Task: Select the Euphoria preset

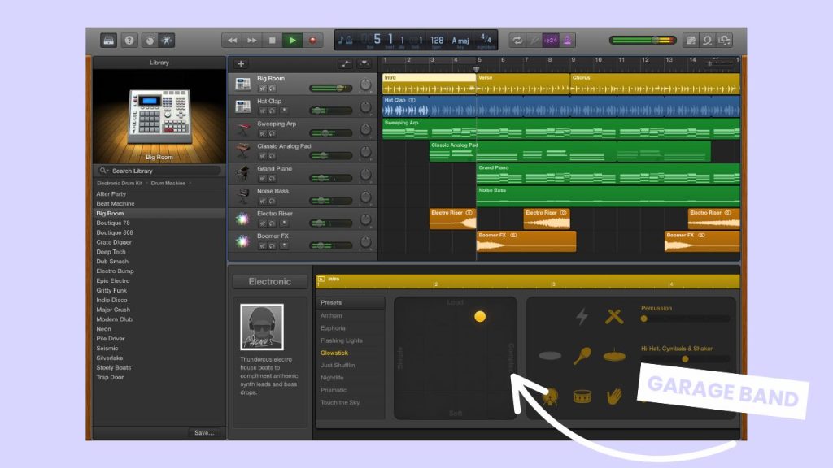Action: click(333, 328)
